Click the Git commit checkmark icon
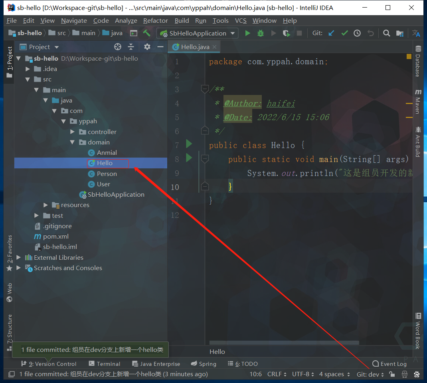 point(344,34)
